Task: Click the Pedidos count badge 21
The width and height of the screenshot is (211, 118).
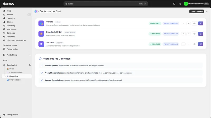Action: [x=29, y=14]
